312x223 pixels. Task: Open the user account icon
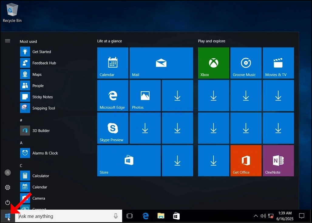click(8, 172)
